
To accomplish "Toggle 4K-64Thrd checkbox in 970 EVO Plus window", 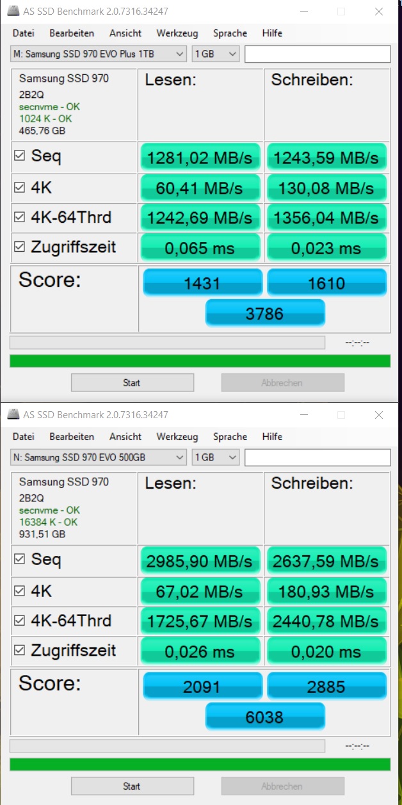I will [x=20, y=218].
